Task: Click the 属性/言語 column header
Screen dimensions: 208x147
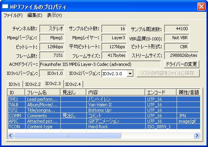Action: click(188, 93)
